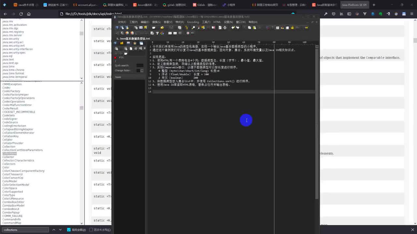This screenshot has width=417, height=234.
Task: Click the bold 'T' text icon in the second toolbar row
Action: [157, 33]
